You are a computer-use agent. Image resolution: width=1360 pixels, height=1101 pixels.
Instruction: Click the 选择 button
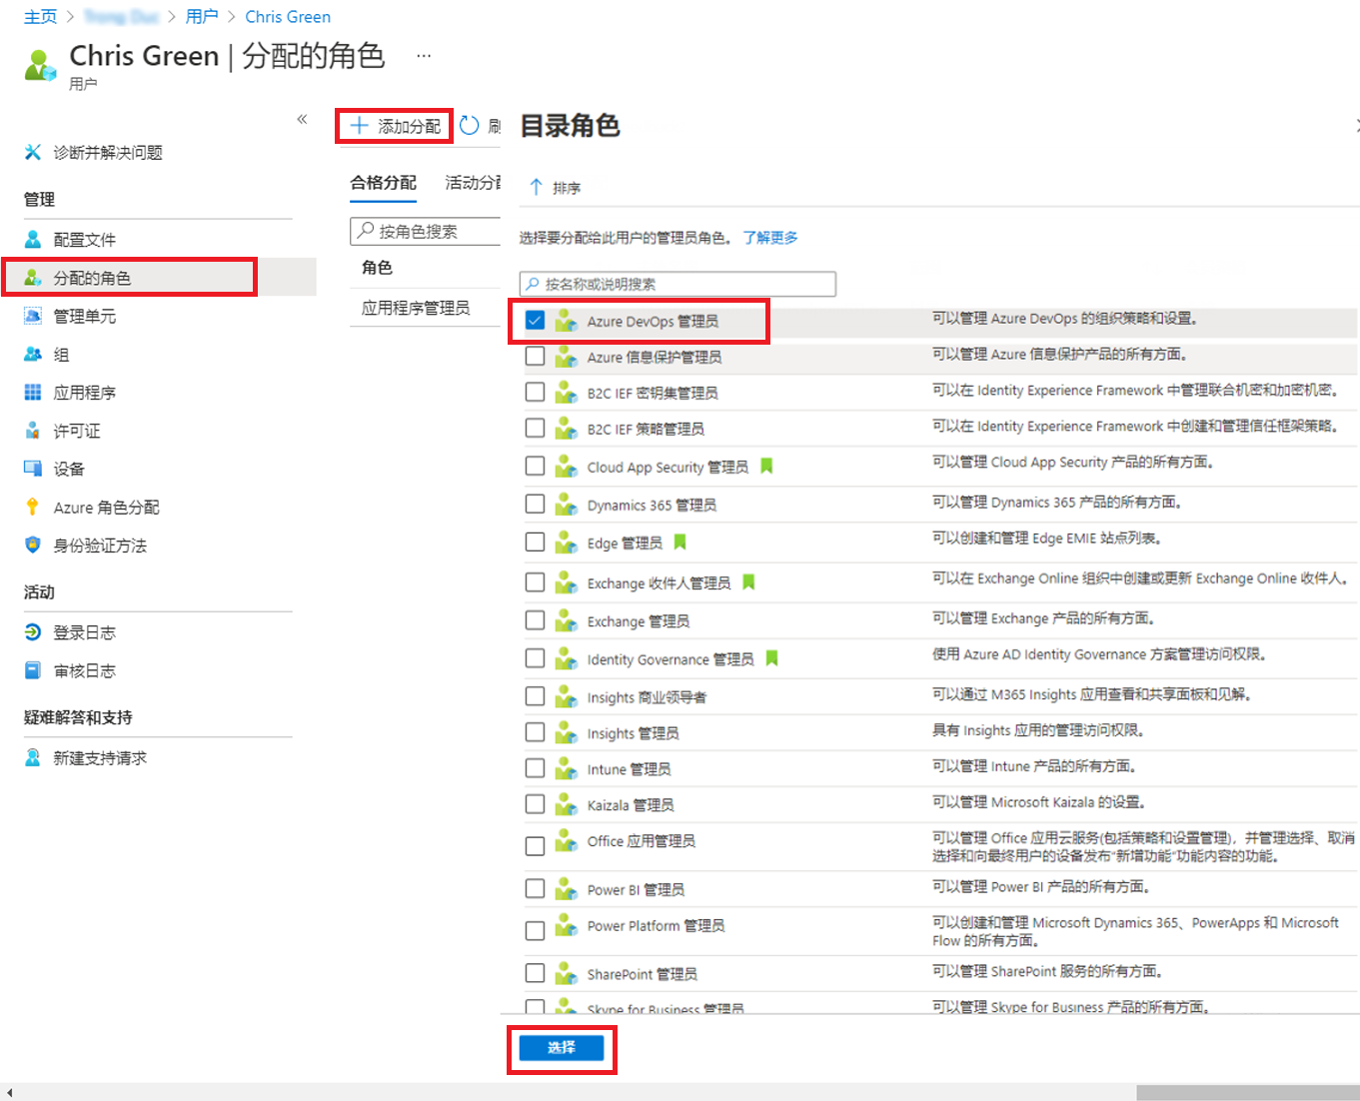[562, 1047]
